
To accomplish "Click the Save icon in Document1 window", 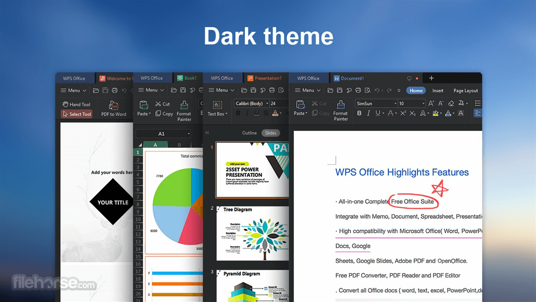I will click(x=339, y=91).
